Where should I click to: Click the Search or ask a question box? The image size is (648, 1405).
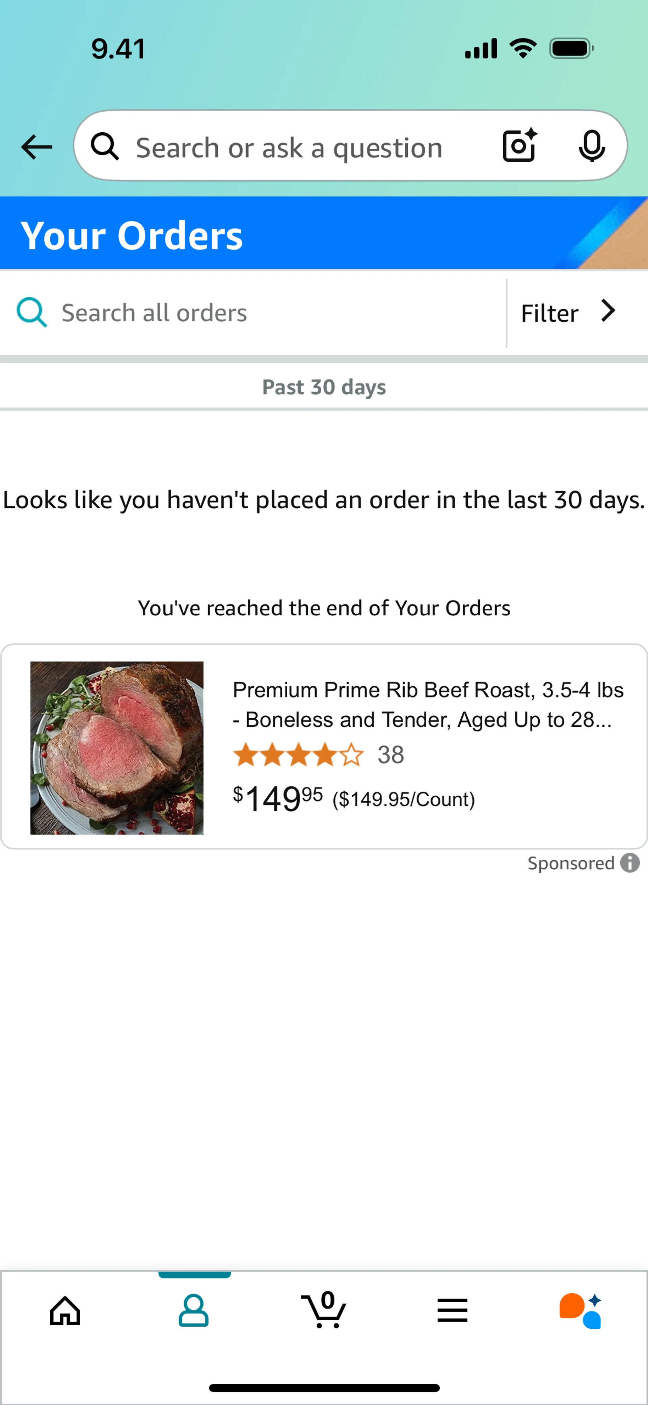[x=350, y=145]
